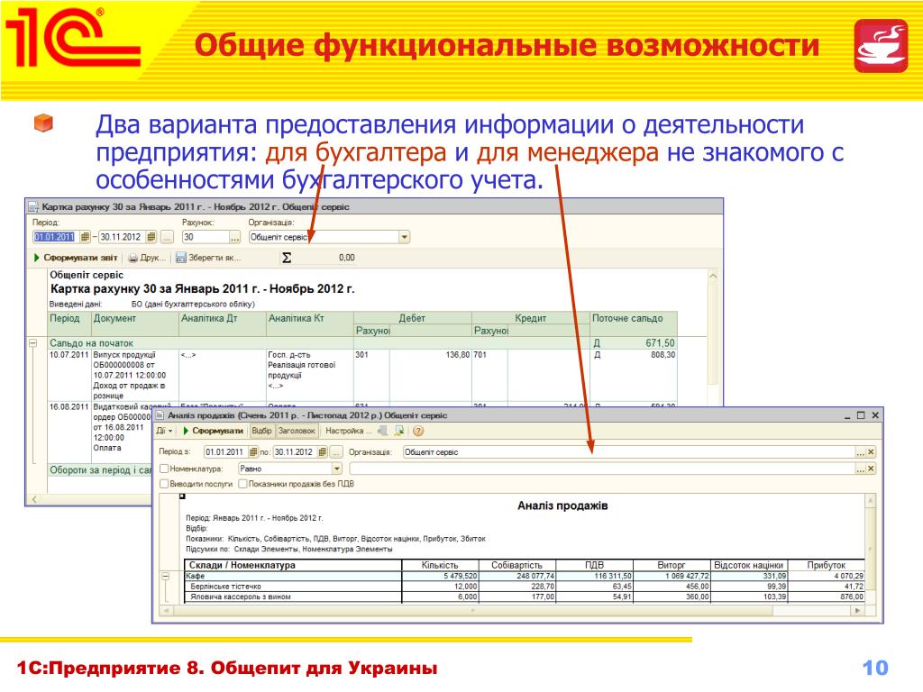The width and height of the screenshot is (923, 692).
Task: Click the Собівартість column header
Action: click(516, 565)
